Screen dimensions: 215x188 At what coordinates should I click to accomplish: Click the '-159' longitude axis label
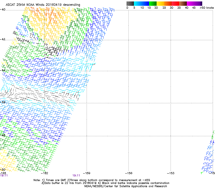point(87,173)
